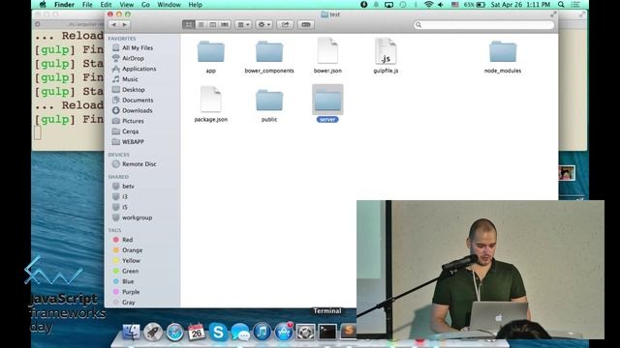
Task: Go forward in Finder history
Action: coord(125,24)
